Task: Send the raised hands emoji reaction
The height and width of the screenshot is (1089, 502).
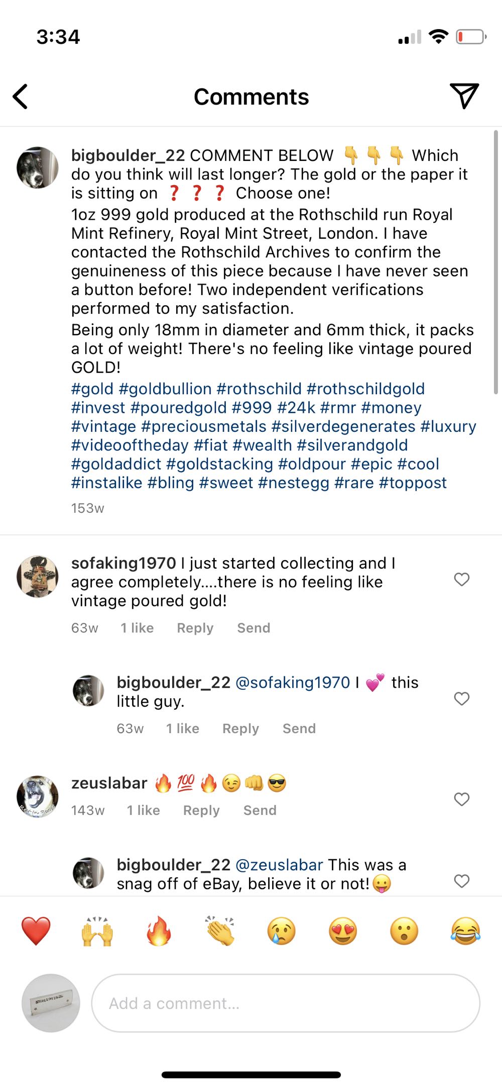Action: tap(97, 931)
